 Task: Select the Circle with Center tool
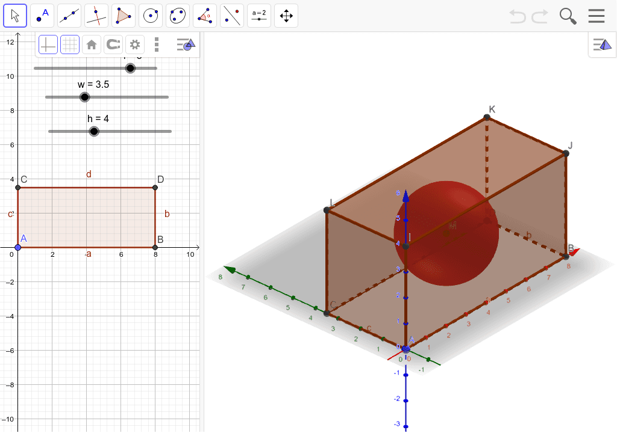pos(150,15)
